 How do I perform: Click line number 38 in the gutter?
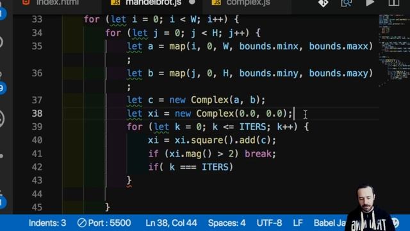click(37, 114)
